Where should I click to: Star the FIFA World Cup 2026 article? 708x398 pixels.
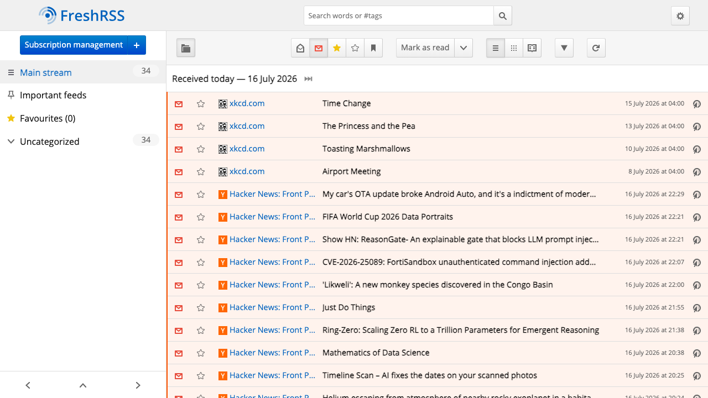tap(201, 217)
